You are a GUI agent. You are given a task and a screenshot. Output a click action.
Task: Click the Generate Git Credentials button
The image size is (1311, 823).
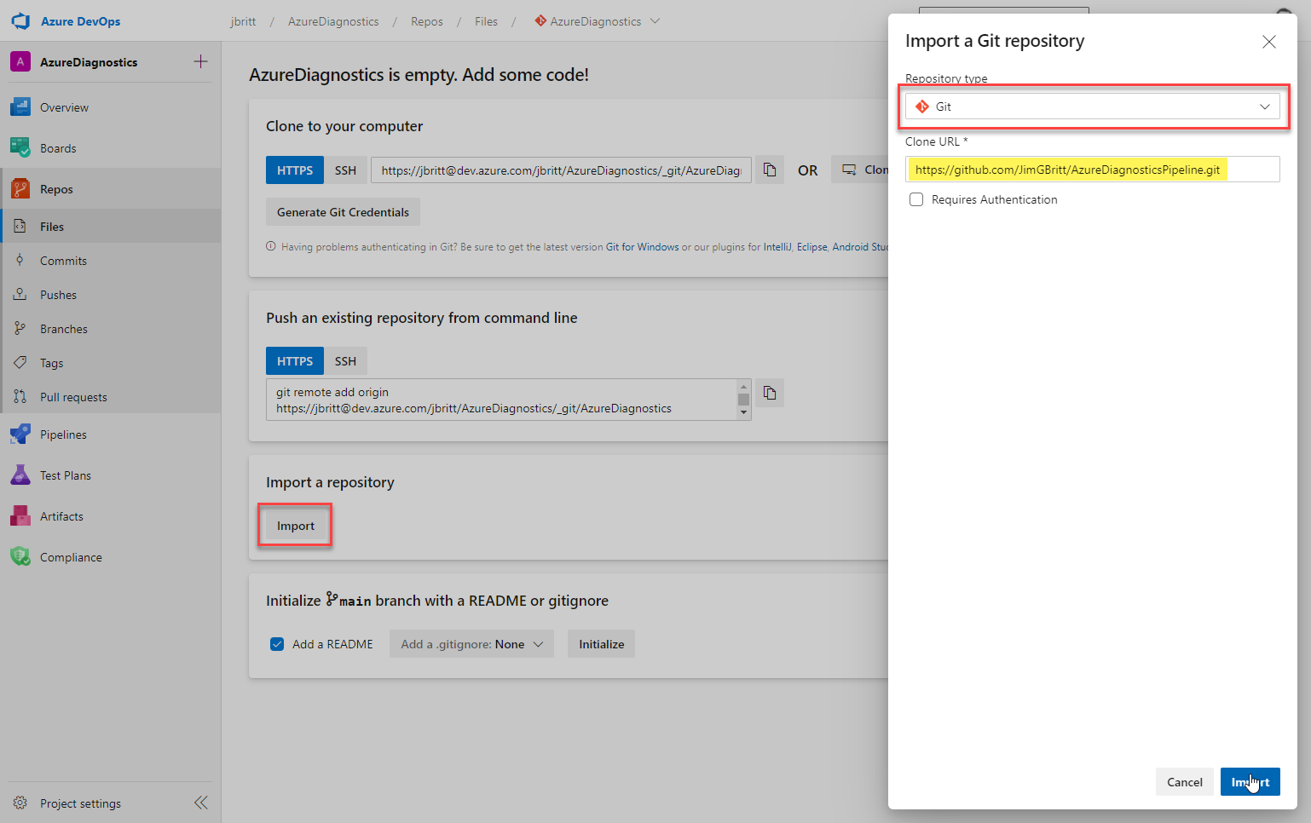click(x=343, y=212)
